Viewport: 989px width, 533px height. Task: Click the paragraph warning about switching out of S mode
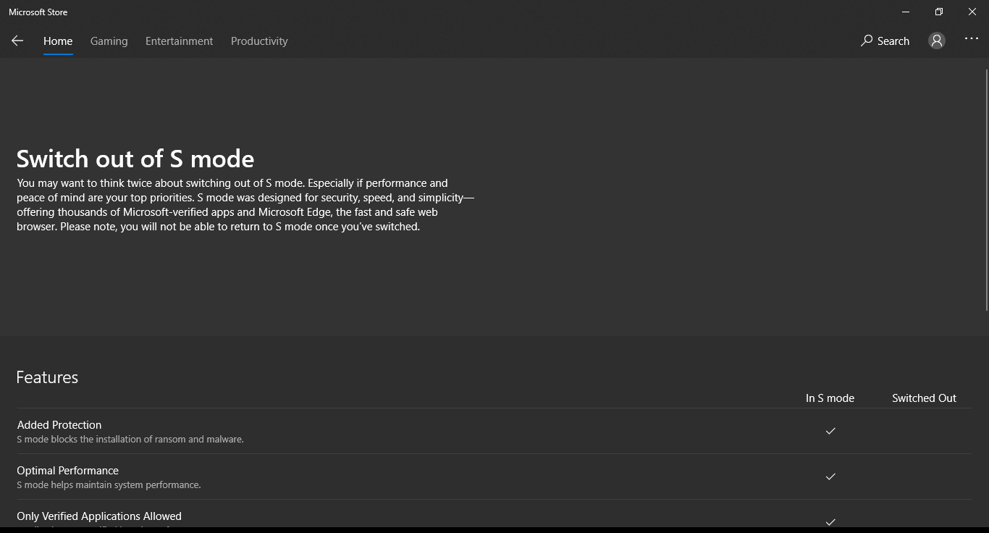(x=245, y=205)
